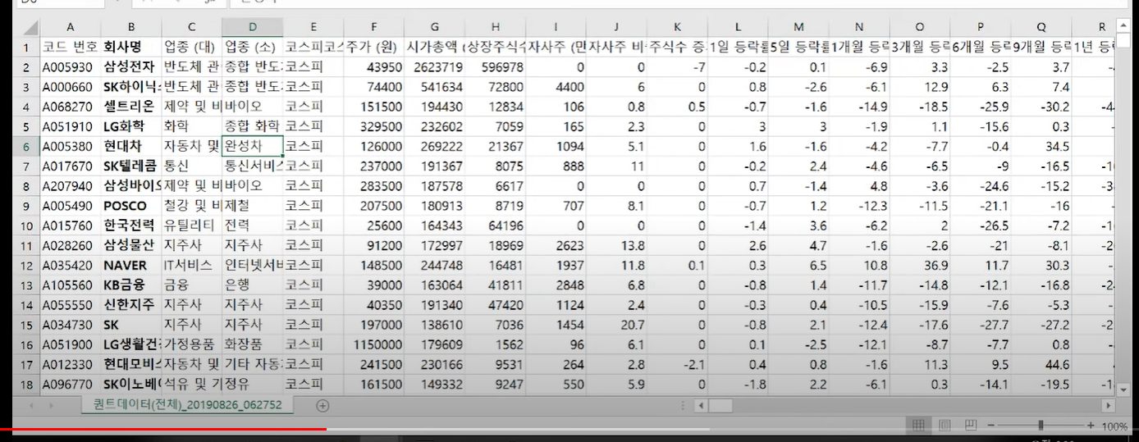The image size is (1139, 442).
Task: Click stock price cell 329500
Action: [x=374, y=126]
